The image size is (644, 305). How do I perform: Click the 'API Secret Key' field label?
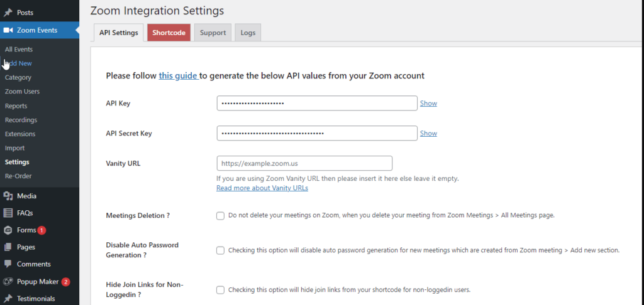(129, 133)
